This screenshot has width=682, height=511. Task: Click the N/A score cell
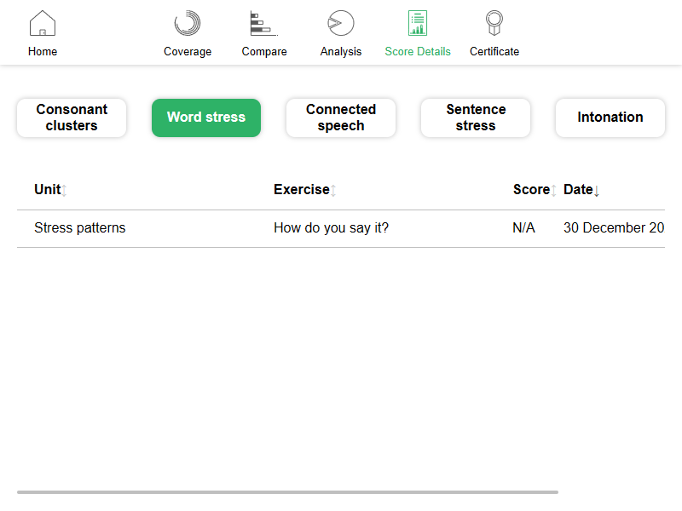[523, 228]
